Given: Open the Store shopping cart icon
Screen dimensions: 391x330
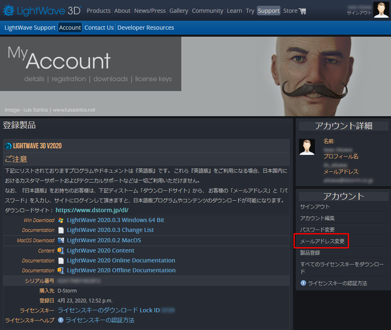Looking at the screenshot, I should point(303,11).
